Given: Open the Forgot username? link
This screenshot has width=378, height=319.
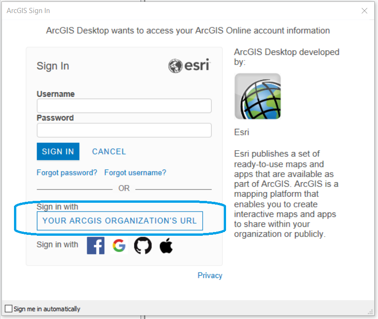Looking at the screenshot, I should [x=135, y=172].
